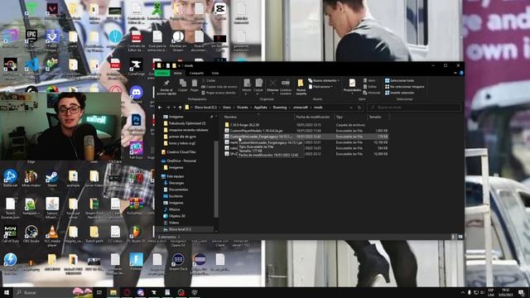Click Editar in the ribbon
The image size is (530, 298).
pos(370,87)
